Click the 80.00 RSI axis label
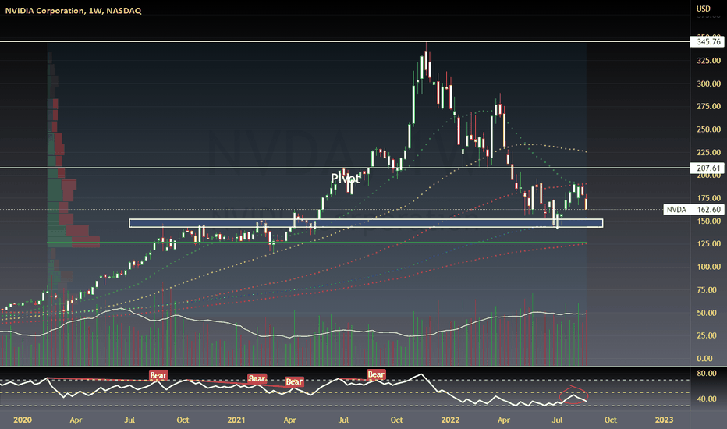The height and width of the screenshot is (429, 727). [707, 374]
